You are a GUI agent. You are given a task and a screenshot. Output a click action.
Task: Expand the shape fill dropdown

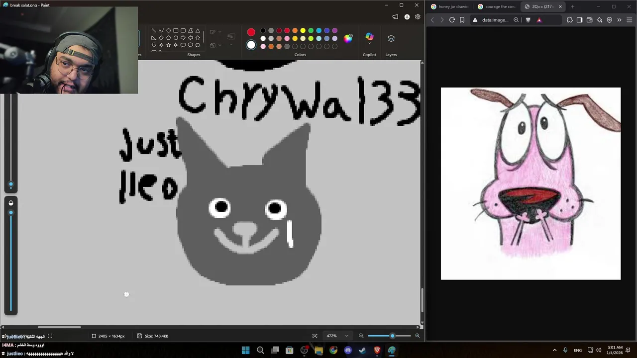coord(219,45)
